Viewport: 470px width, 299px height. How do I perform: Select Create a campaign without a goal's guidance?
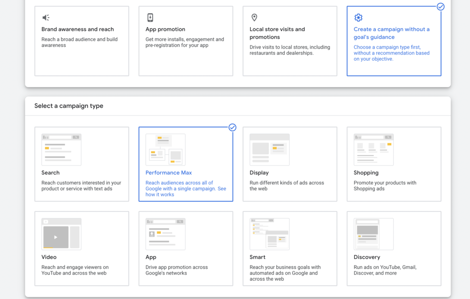coord(392,33)
